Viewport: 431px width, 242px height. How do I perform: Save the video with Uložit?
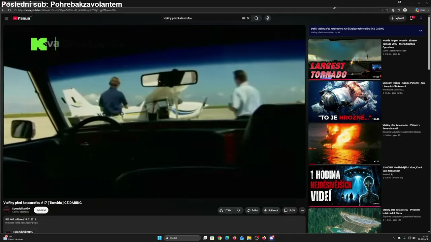[x=289, y=210]
